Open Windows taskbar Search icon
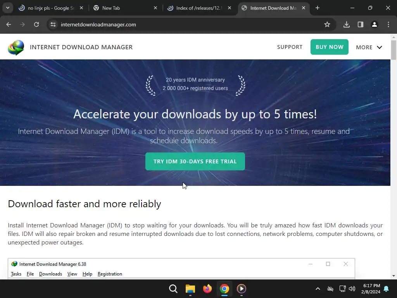The width and height of the screenshot is (397, 298). pyautogui.click(x=173, y=289)
